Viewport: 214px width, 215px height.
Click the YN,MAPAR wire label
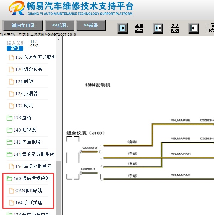pyautogui.click(x=181, y=154)
